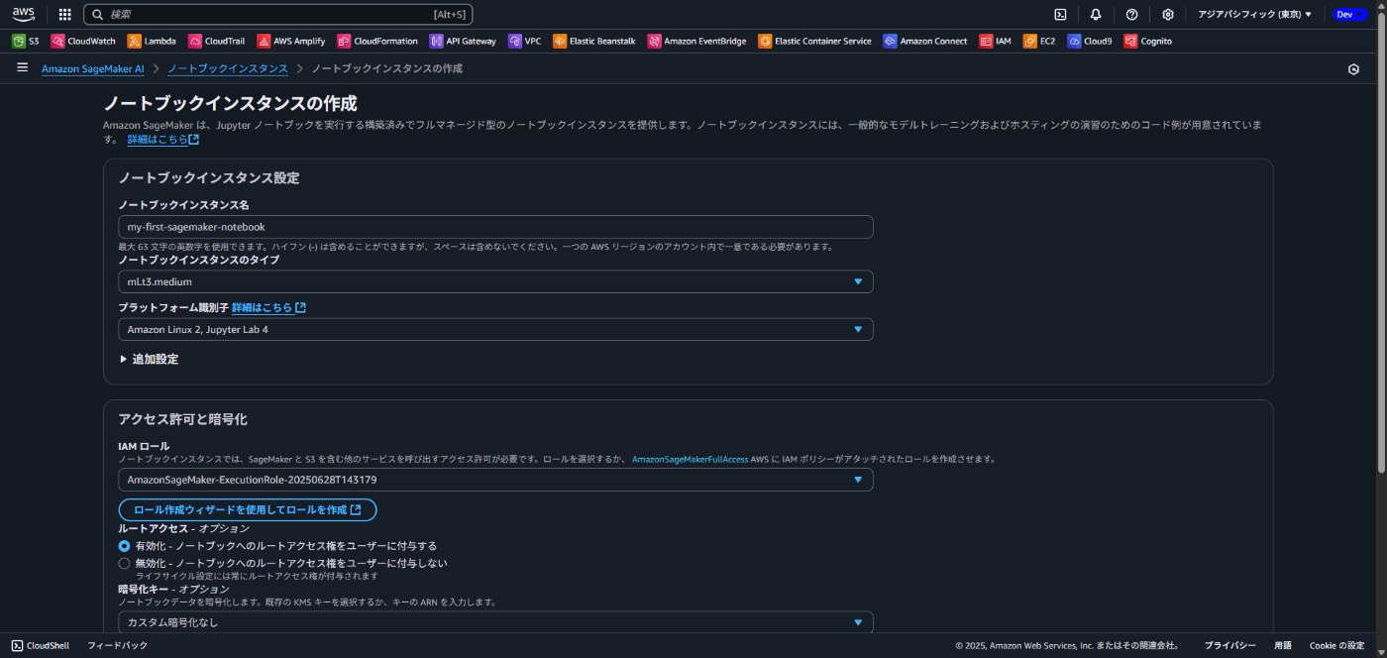Viewport: 1387px width, 658px height.
Task: Click フィードバック in the footer
Action: pos(118,645)
